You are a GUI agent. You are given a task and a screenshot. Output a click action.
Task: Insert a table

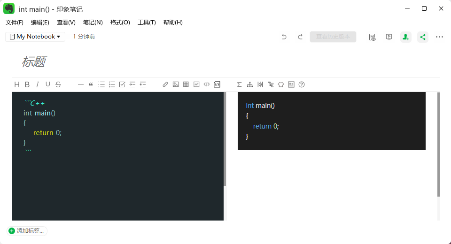pos(186,84)
